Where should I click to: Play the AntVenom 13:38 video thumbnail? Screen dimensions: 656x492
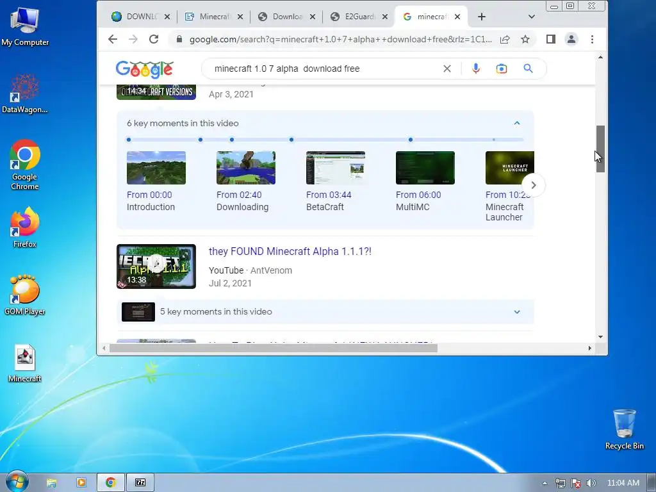[156, 266]
